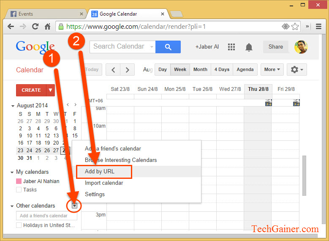Switch to the Month view
Screen dimensions: 329x241
tap(200, 69)
